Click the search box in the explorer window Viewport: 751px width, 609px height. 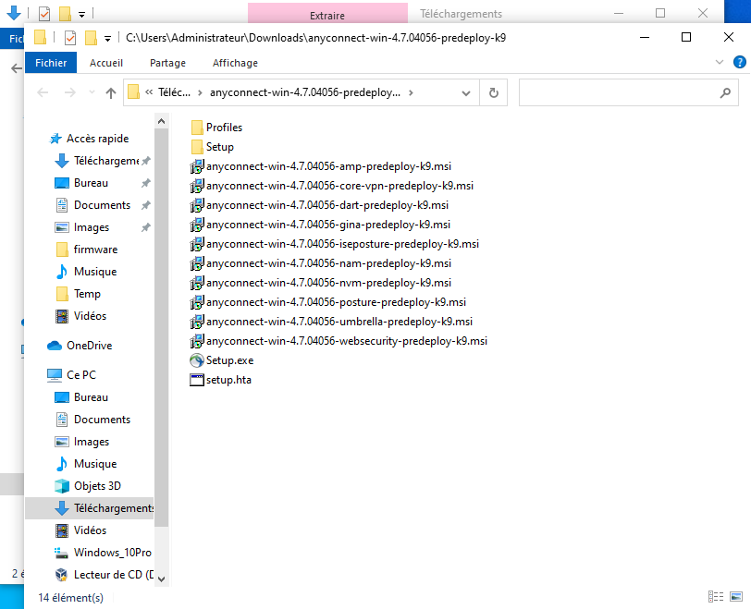click(620, 92)
